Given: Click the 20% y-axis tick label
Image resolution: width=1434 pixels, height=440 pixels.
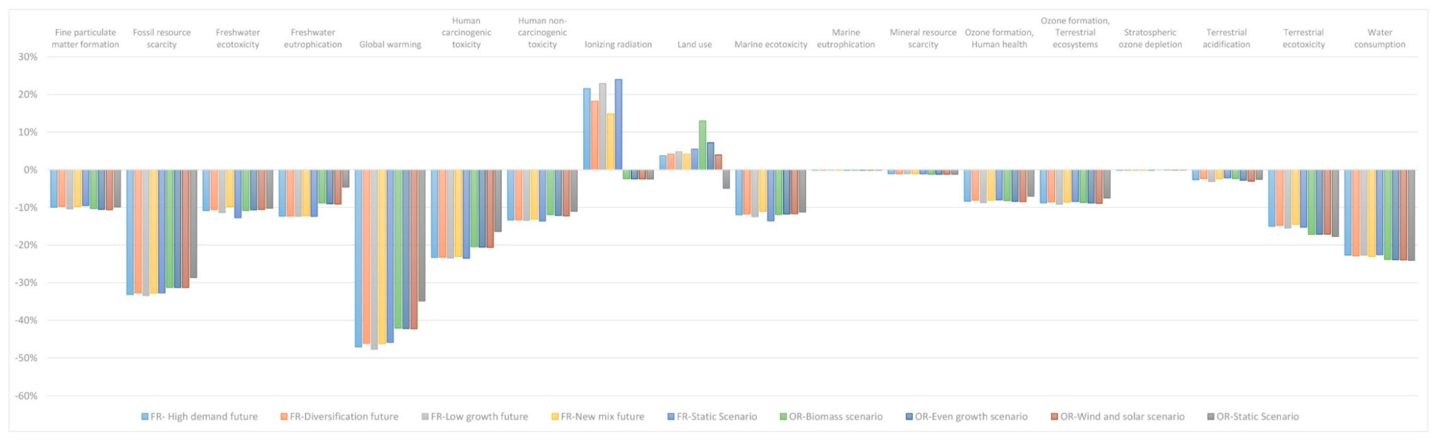Looking at the screenshot, I should 27,94.
